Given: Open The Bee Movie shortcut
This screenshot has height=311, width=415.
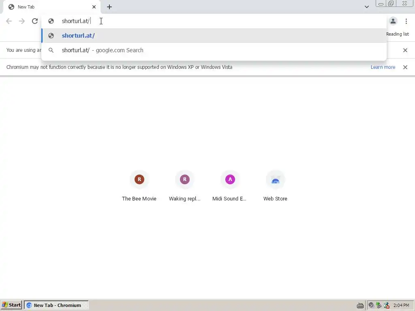Looking at the screenshot, I should point(139,186).
